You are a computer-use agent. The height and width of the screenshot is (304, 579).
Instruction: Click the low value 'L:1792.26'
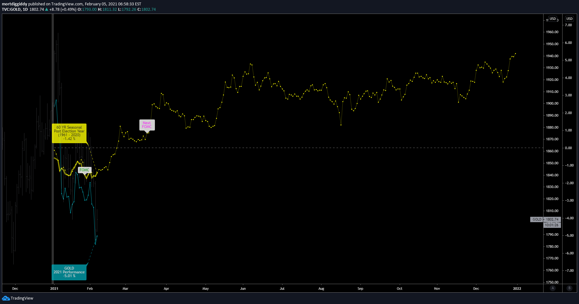127,9
